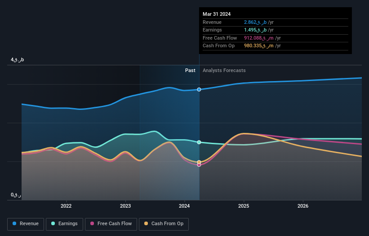Screen dimensions: 369x236
Task: Click the 2026 x-axis label
Action: coord(303,206)
